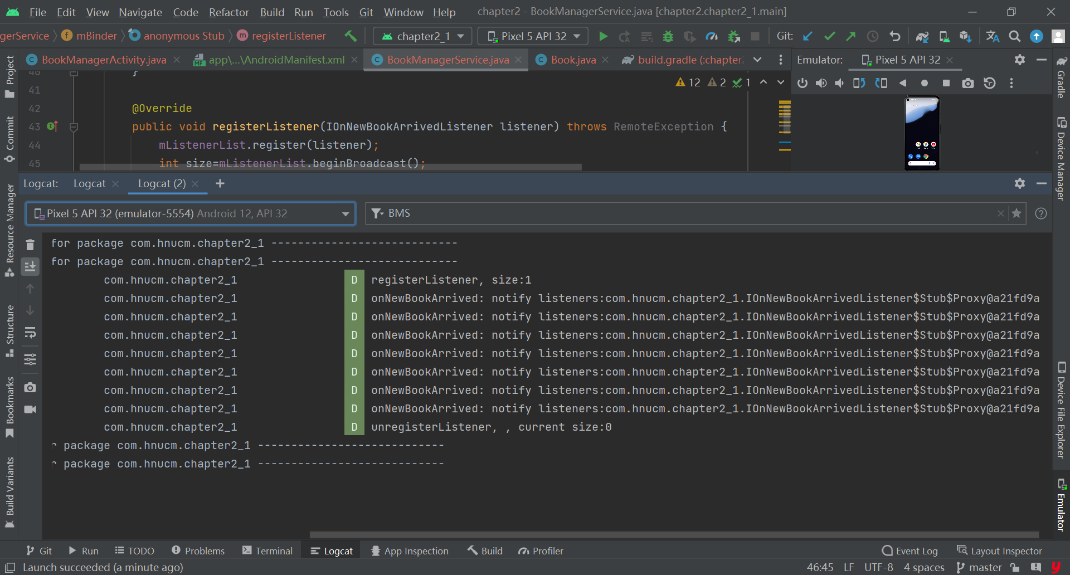Screen dimensions: 1070x575
Task: Click the emulator phone screen preview
Action: click(x=922, y=134)
